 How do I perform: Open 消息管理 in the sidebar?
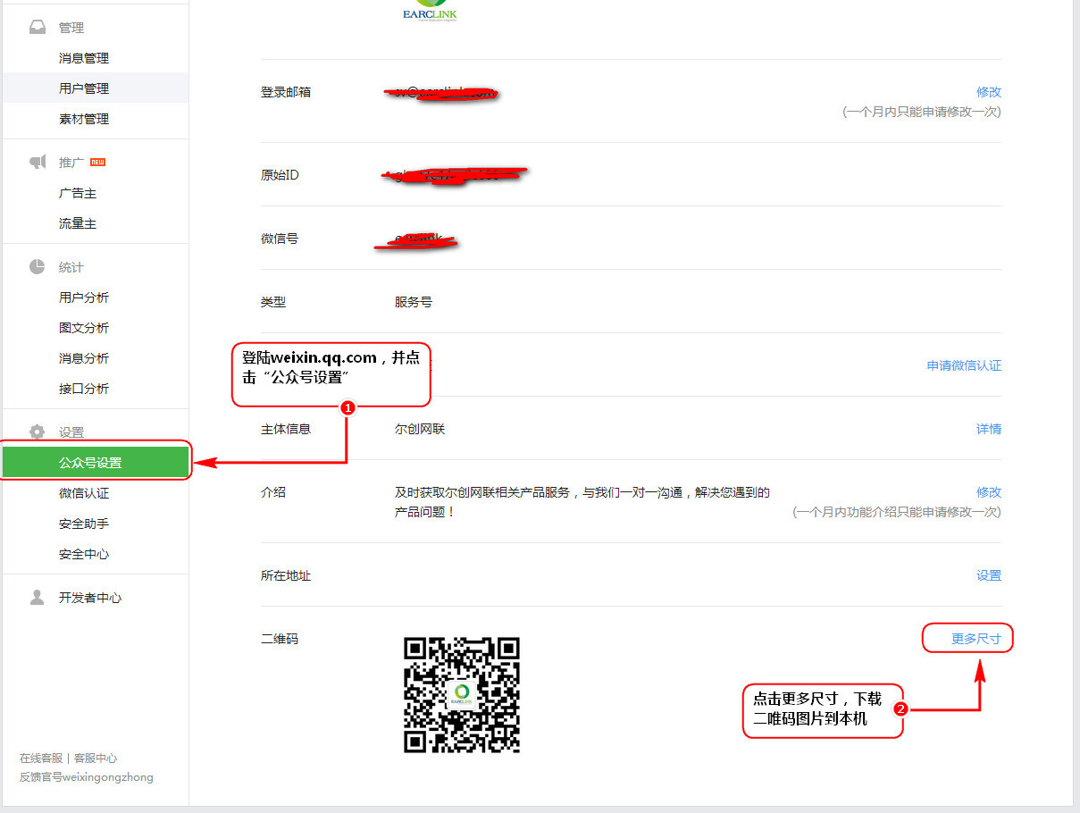[x=84, y=58]
